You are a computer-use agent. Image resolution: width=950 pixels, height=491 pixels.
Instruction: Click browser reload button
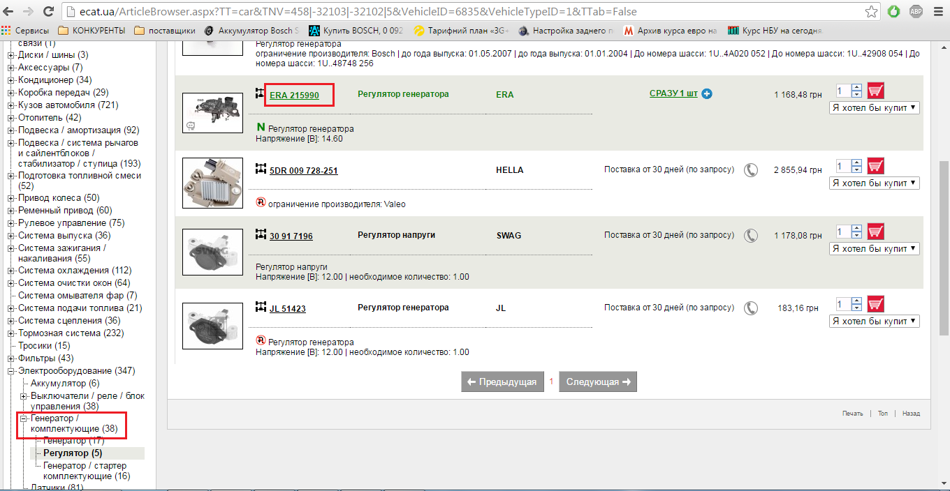point(48,12)
